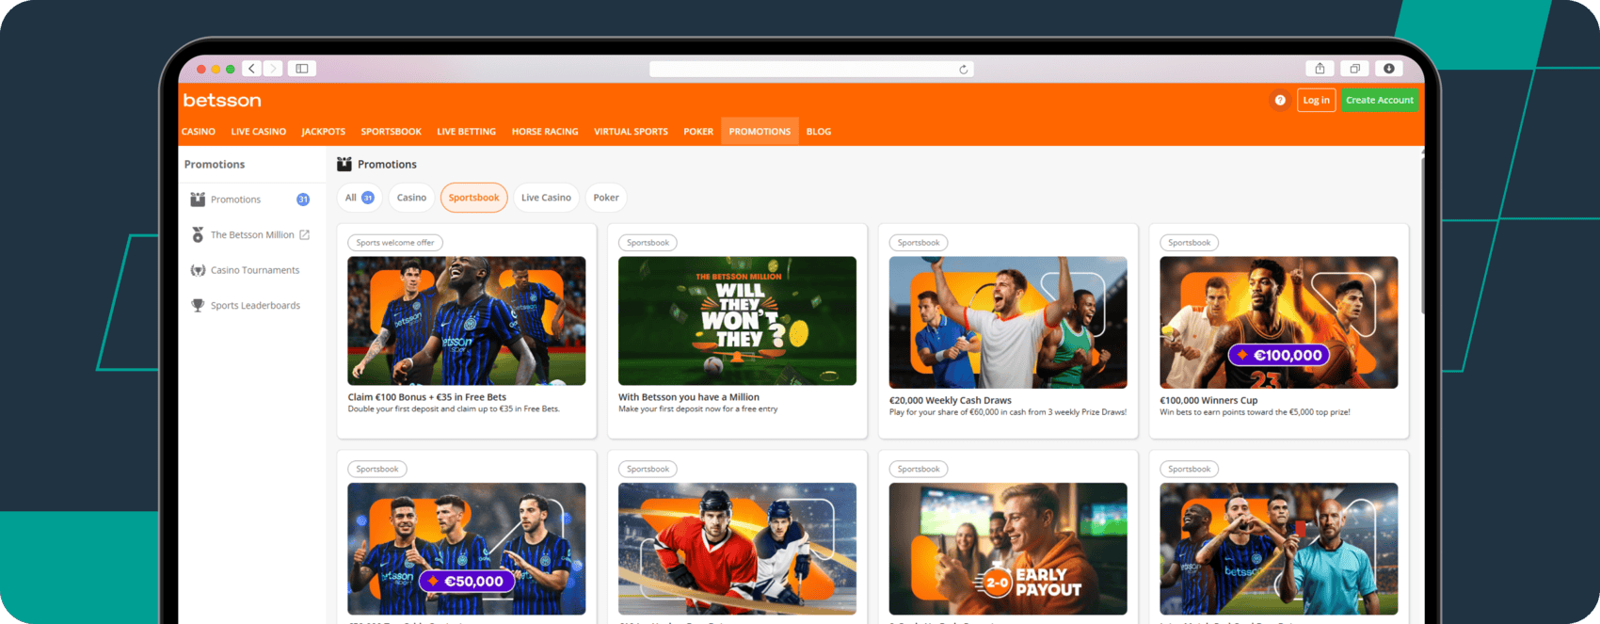Click '€20,000 Weekly Cash Draws' title
The width and height of the screenshot is (1600, 624).
[951, 400]
